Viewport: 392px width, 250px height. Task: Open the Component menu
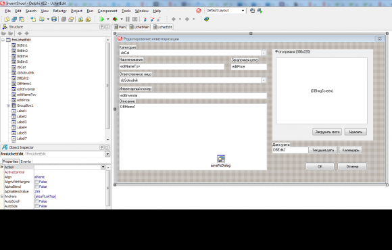coord(107,11)
